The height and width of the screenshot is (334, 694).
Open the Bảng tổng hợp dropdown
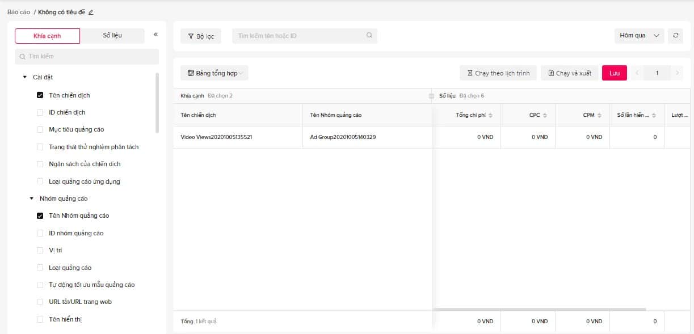pyautogui.click(x=214, y=73)
